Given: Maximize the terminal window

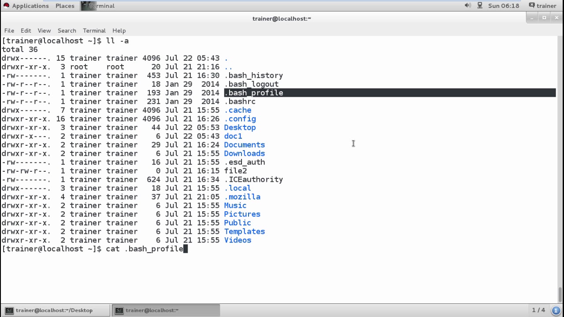Looking at the screenshot, I should pos(544,18).
